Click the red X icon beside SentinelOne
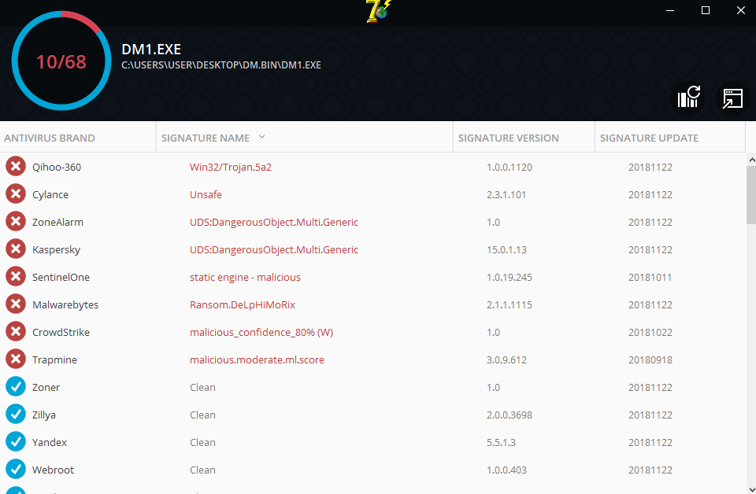 click(x=16, y=276)
